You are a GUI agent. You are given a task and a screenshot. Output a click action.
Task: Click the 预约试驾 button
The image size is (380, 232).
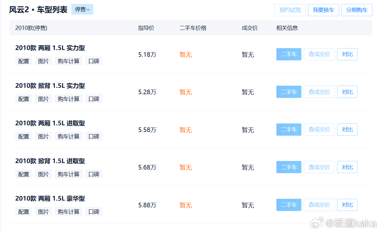pos(290,10)
